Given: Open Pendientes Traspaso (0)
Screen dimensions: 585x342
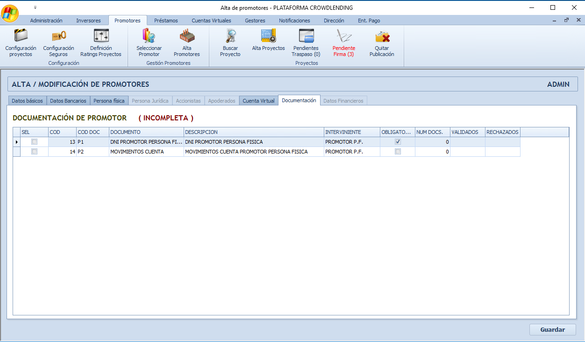Looking at the screenshot, I should (306, 43).
